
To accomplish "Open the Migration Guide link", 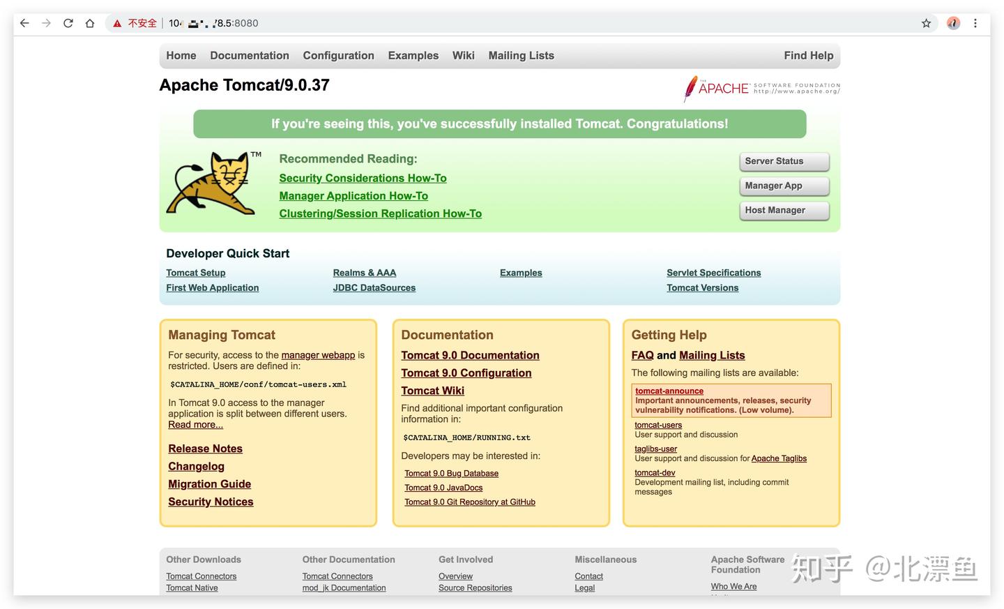I will [209, 484].
